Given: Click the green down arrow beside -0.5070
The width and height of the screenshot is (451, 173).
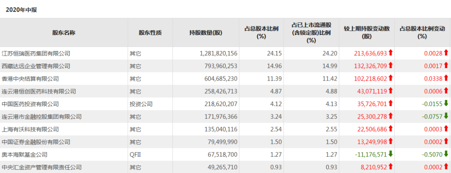Looking at the screenshot, I should (x=446, y=154).
